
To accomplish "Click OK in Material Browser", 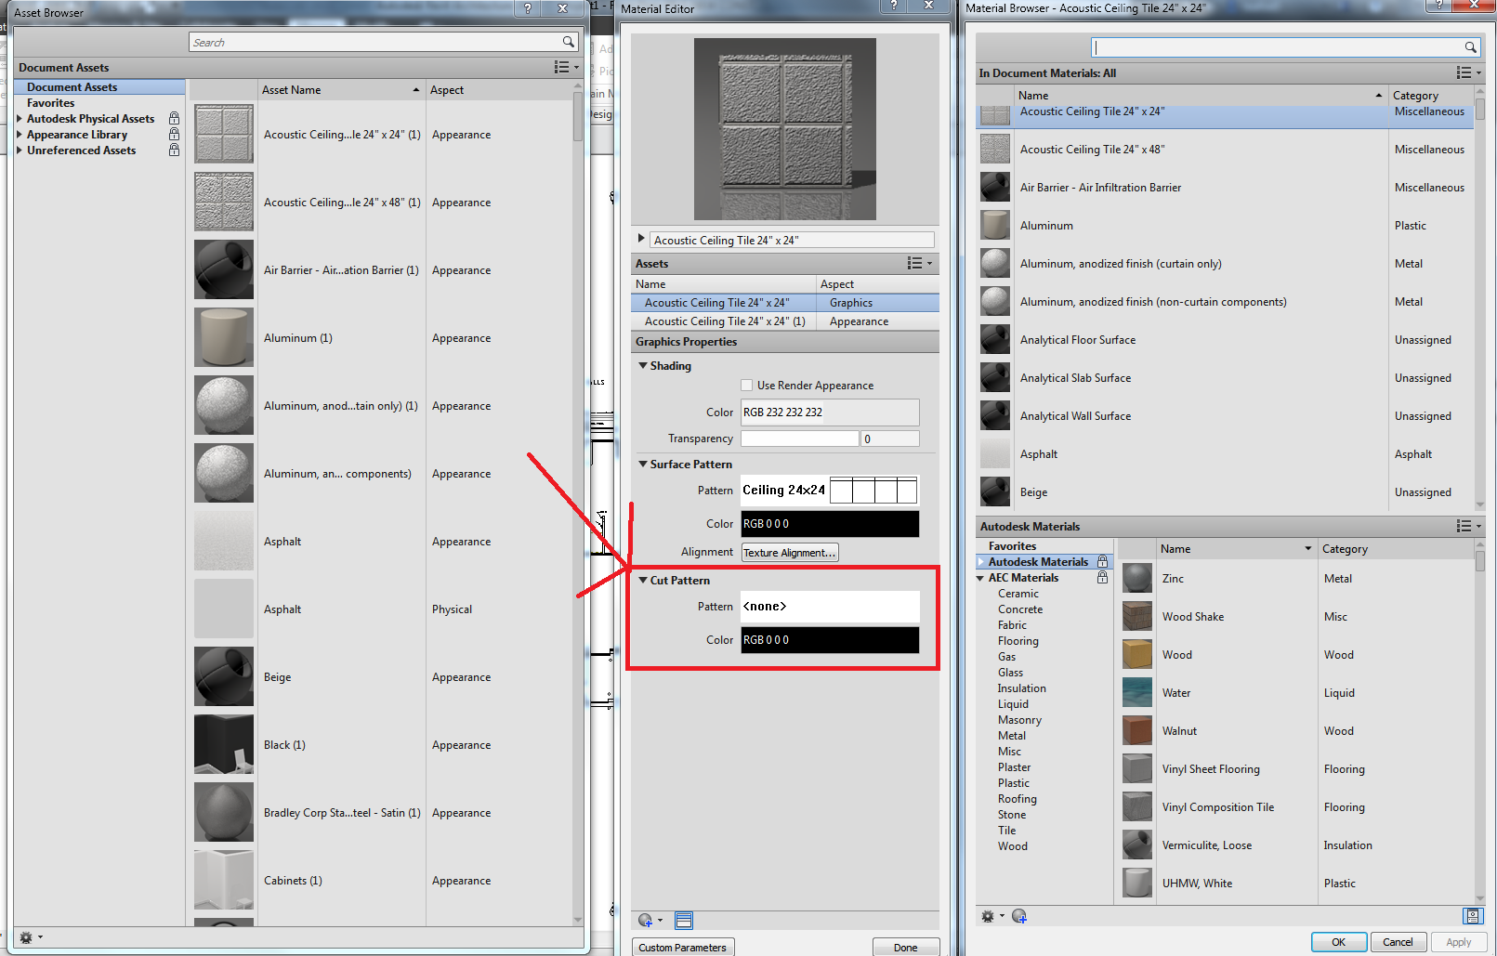I will [1339, 942].
